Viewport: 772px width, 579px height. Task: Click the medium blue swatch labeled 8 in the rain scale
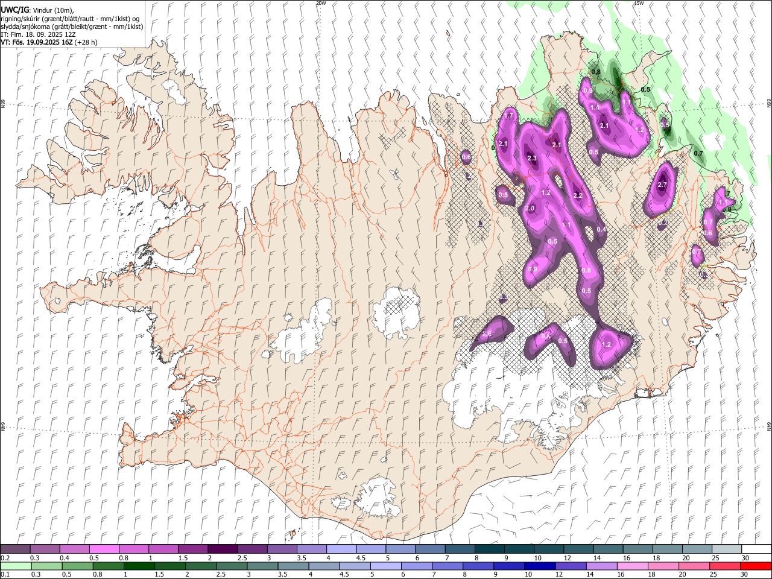(x=478, y=566)
